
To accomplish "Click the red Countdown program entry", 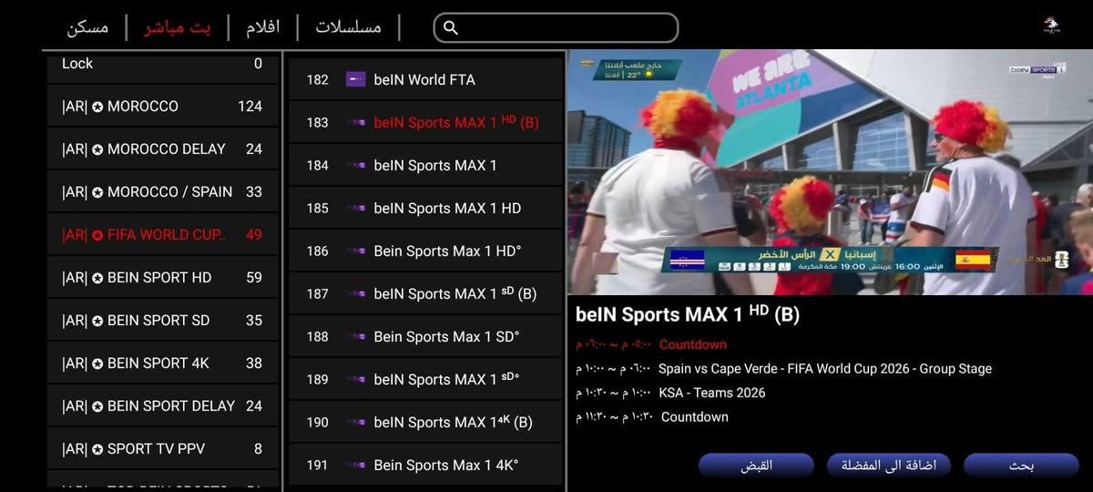I will pos(651,344).
